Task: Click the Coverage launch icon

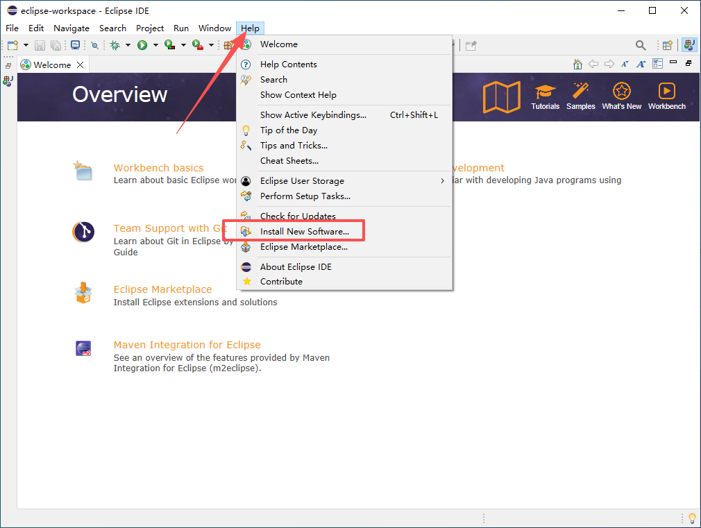Action: point(170,45)
